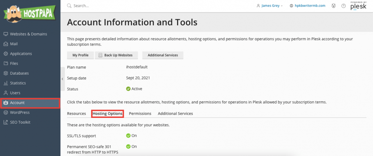Click the SSL/TLS support On checkmark
This screenshot has height=156, width=373.
128,136
